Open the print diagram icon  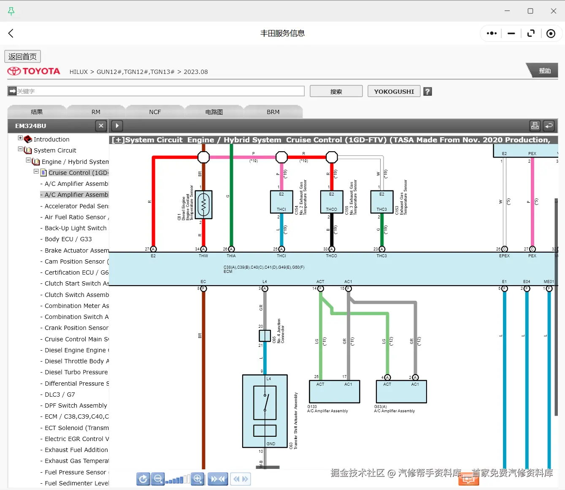535,125
